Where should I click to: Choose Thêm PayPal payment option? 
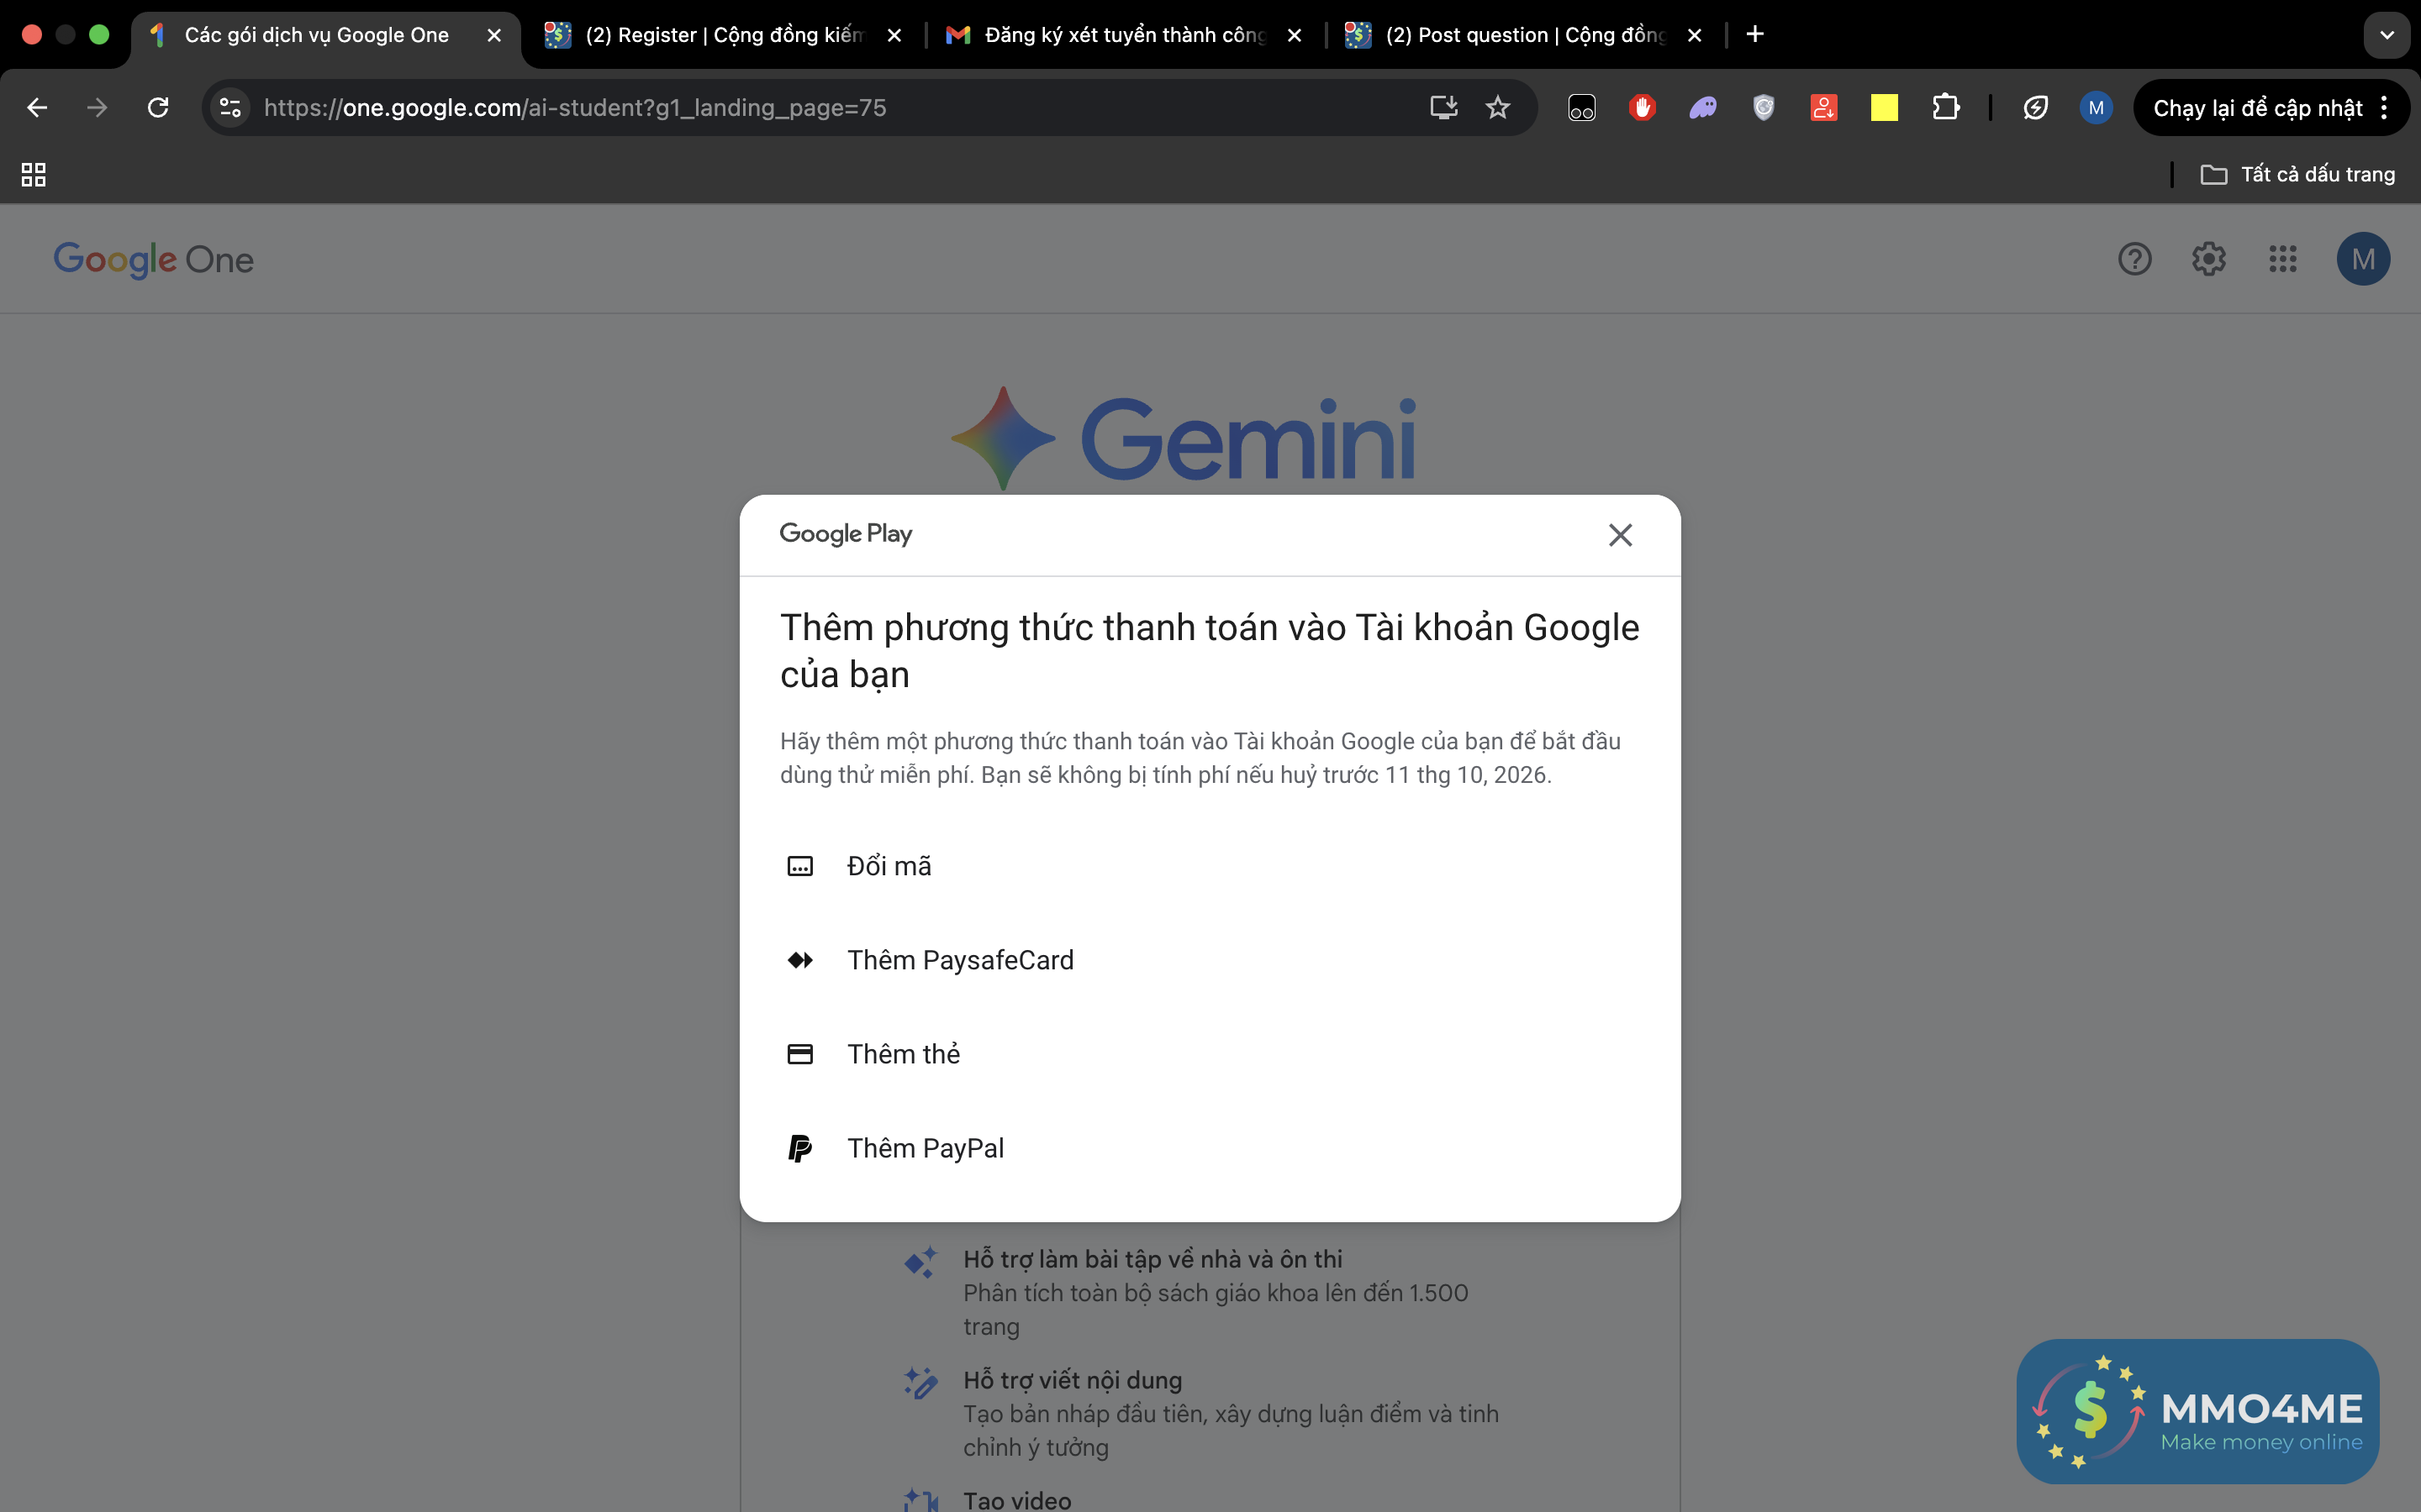(925, 1148)
